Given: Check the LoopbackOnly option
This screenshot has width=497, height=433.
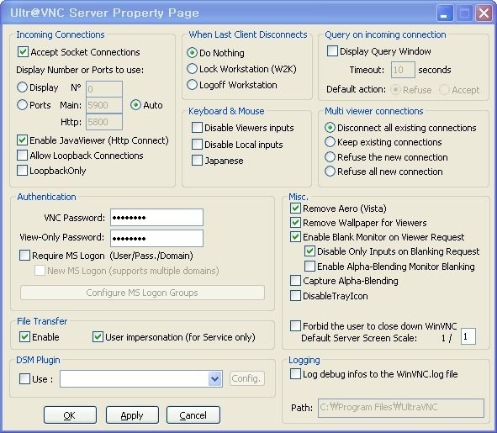Looking at the screenshot, I should [x=22, y=171].
